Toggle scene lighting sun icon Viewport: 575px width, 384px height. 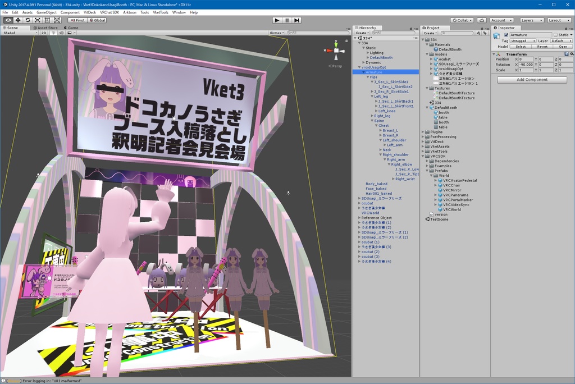click(x=53, y=33)
